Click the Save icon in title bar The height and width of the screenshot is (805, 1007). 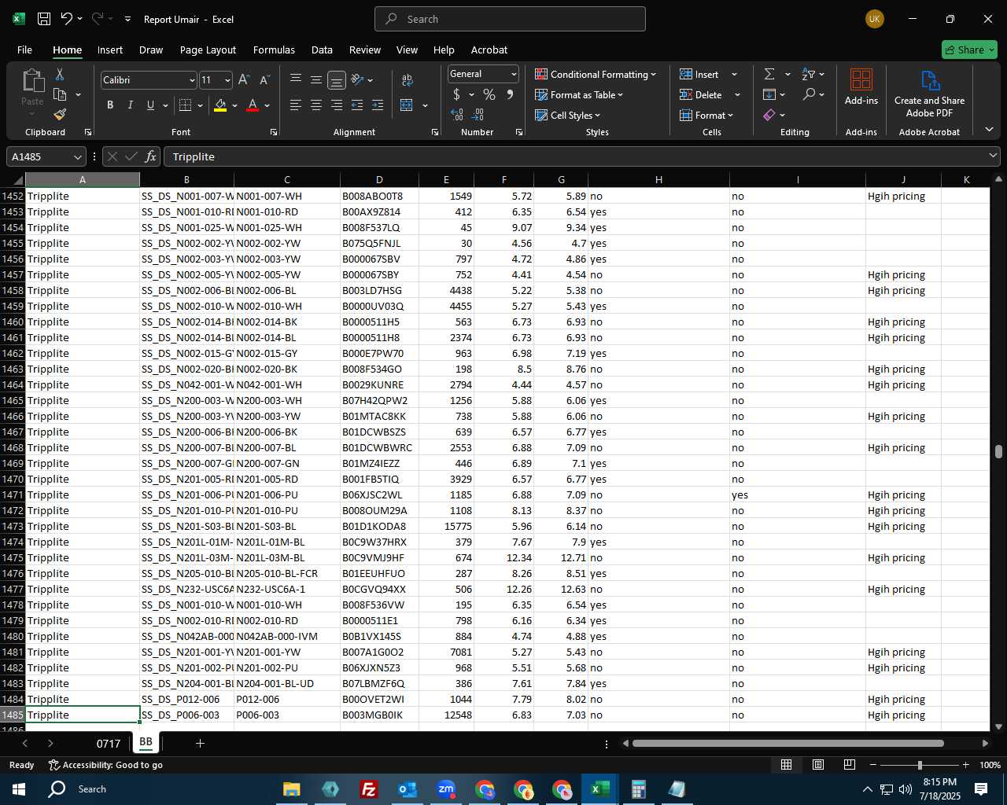click(44, 19)
